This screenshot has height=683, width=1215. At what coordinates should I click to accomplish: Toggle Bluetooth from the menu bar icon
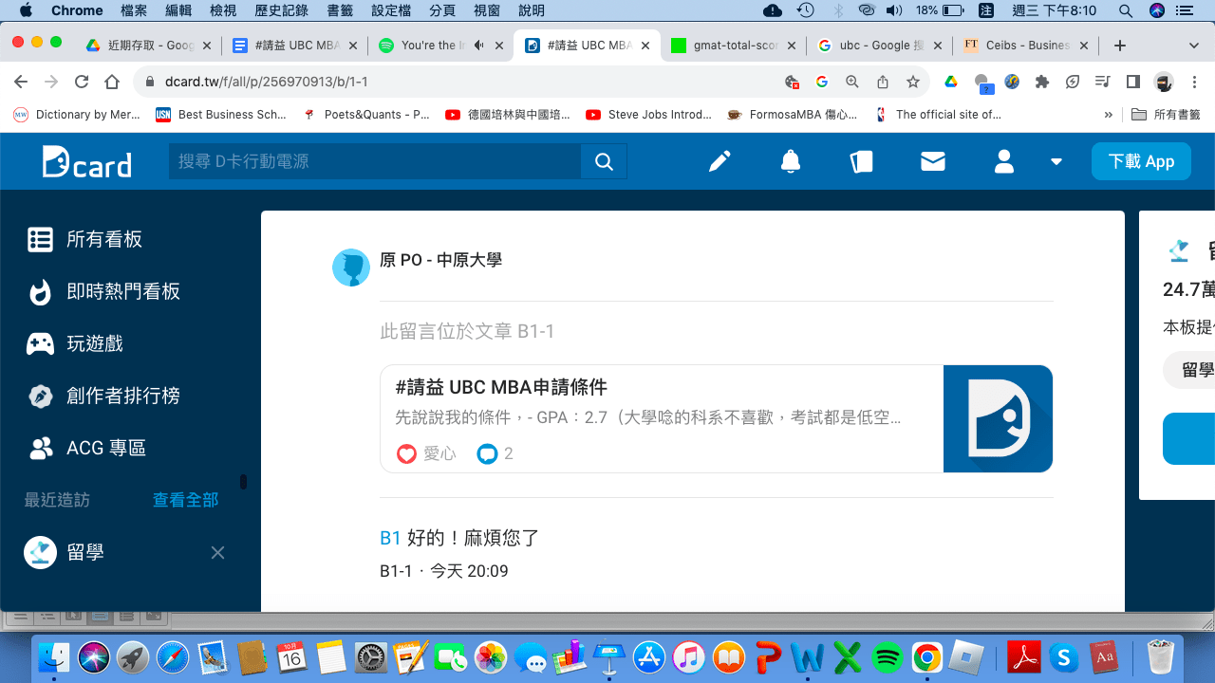click(838, 10)
